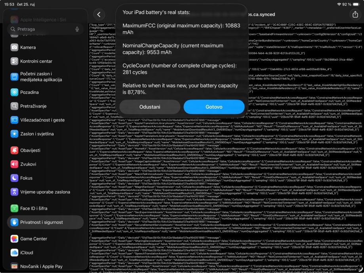Open the Kontrolni centar icon
Screen dimensions: 364x273
click(x=14, y=61)
